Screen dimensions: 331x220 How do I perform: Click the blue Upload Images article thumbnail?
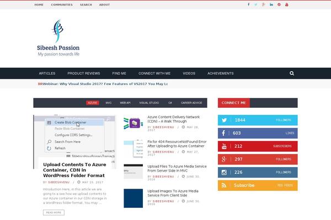[x=133, y=199]
